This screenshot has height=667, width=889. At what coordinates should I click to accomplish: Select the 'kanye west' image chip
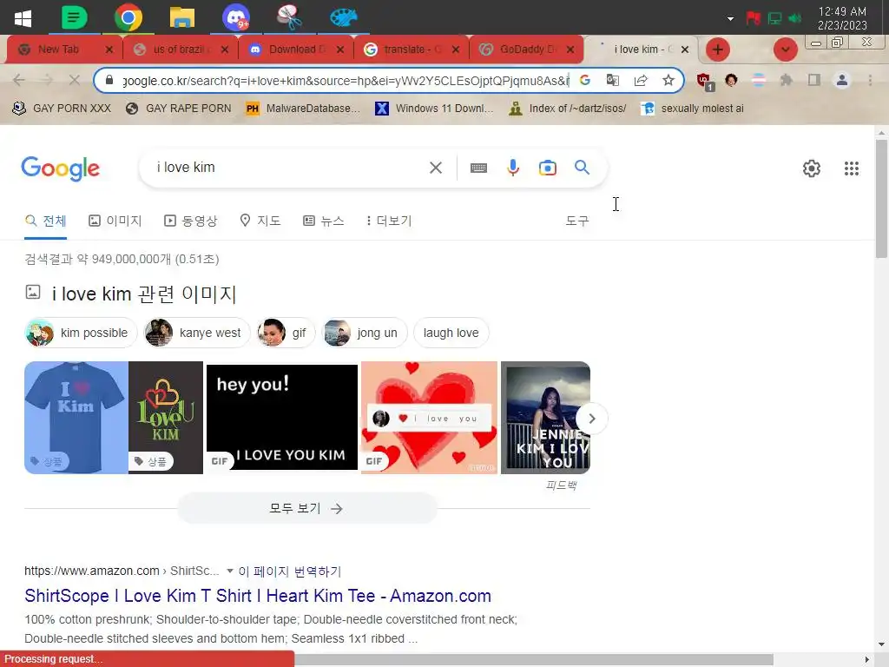click(x=197, y=333)
